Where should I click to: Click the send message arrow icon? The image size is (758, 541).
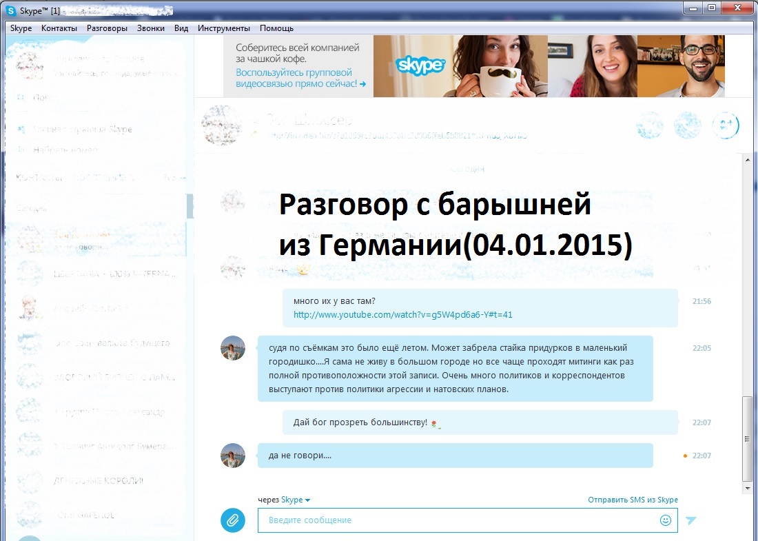691,520
